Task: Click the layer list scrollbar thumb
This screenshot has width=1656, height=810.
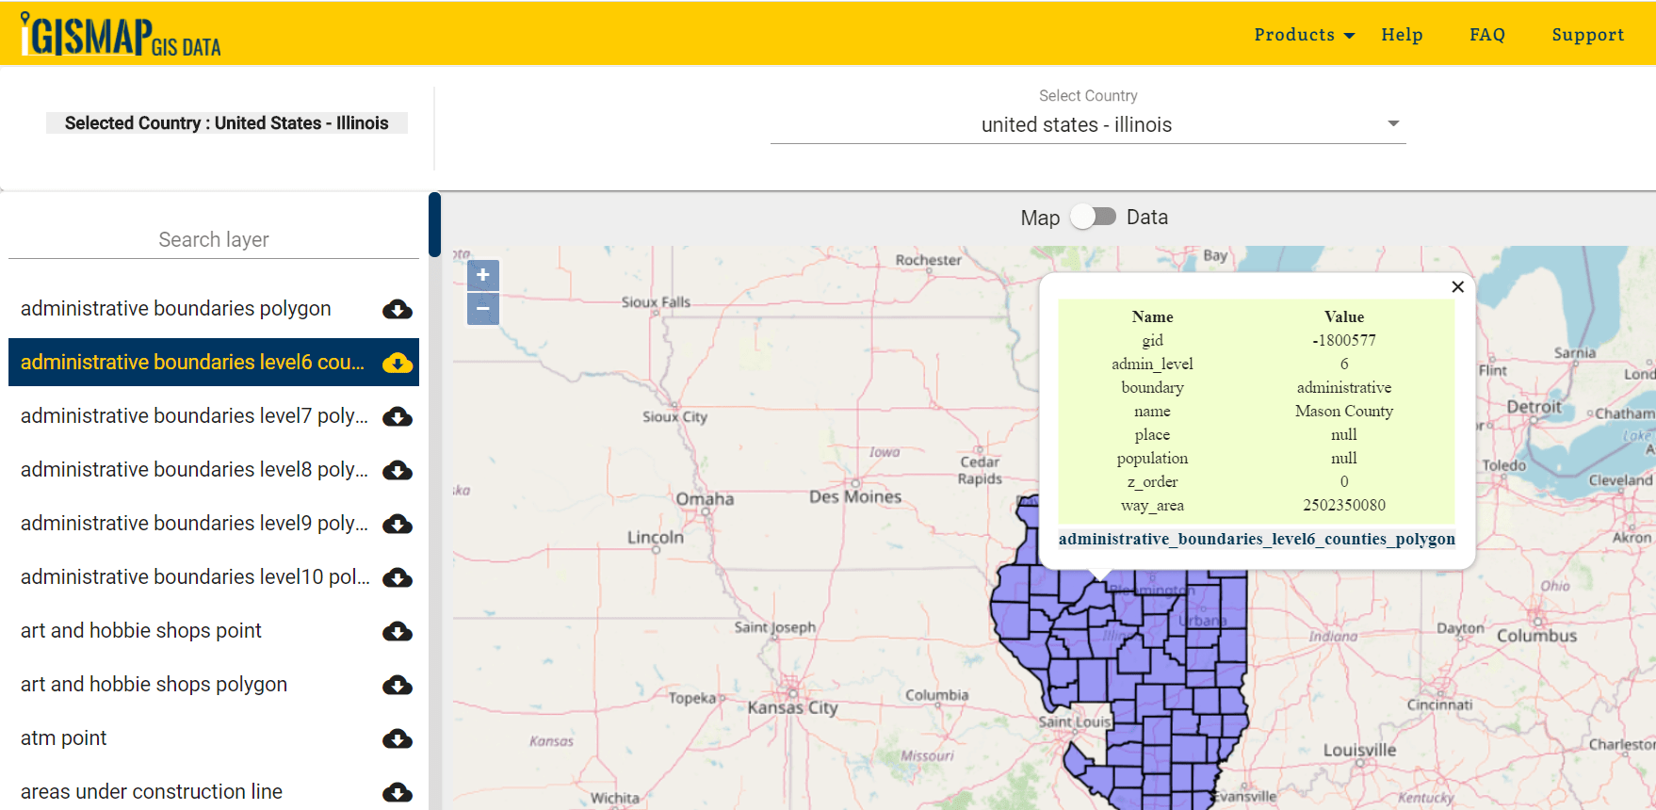Action: point(434,224)
